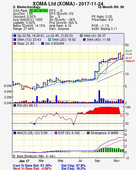This screenshot has width=136, height=170.
Task: Click the Divergence: 0.9089 text
Action: point(104,133)
